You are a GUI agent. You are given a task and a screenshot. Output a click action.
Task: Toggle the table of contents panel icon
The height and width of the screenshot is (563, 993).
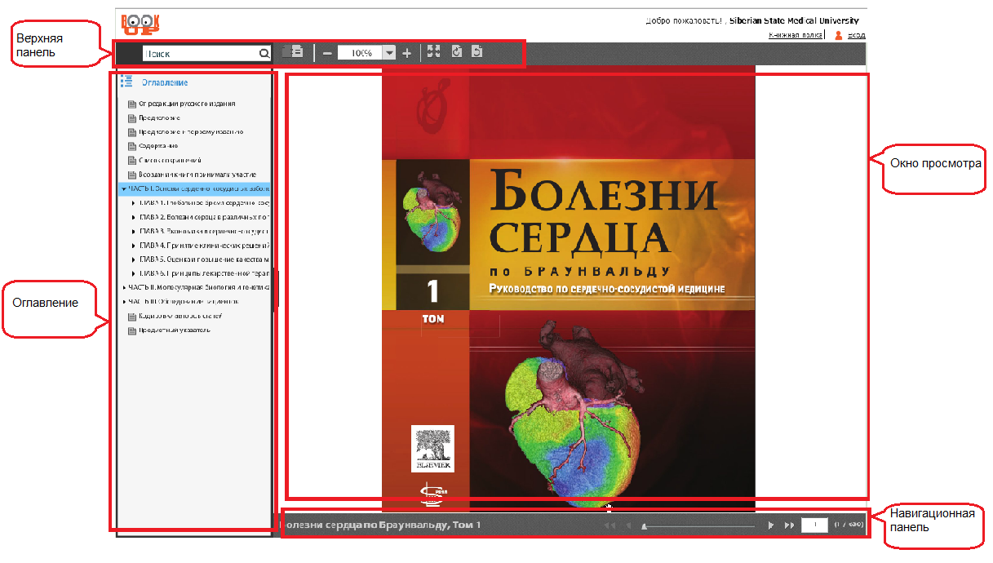click(x=292, y=51)
